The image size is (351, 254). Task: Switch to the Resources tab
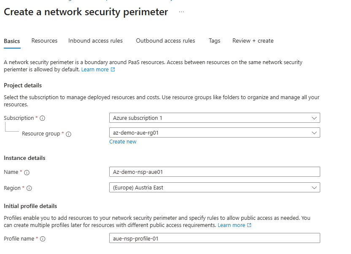pyautogui.click(x=44, y=41)
